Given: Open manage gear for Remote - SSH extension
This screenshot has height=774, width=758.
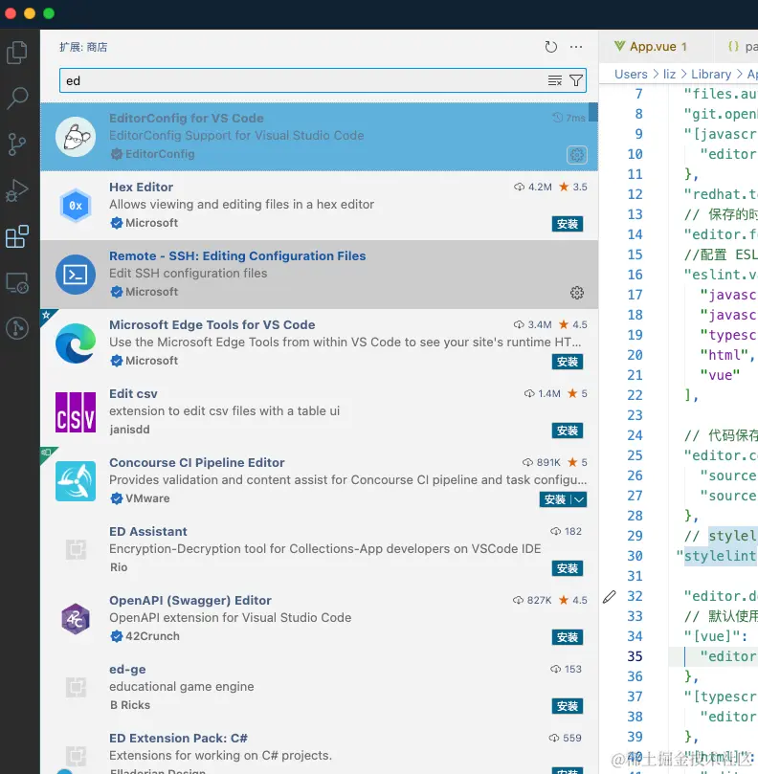Looking at the screenshot, I should 577,293.
